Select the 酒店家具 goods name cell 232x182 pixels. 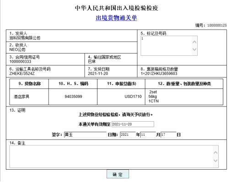(x=29, y=96)
